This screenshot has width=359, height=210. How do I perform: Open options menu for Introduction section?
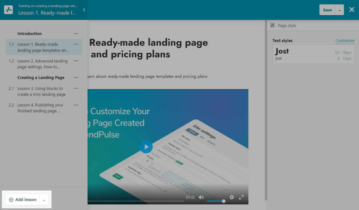76,34
